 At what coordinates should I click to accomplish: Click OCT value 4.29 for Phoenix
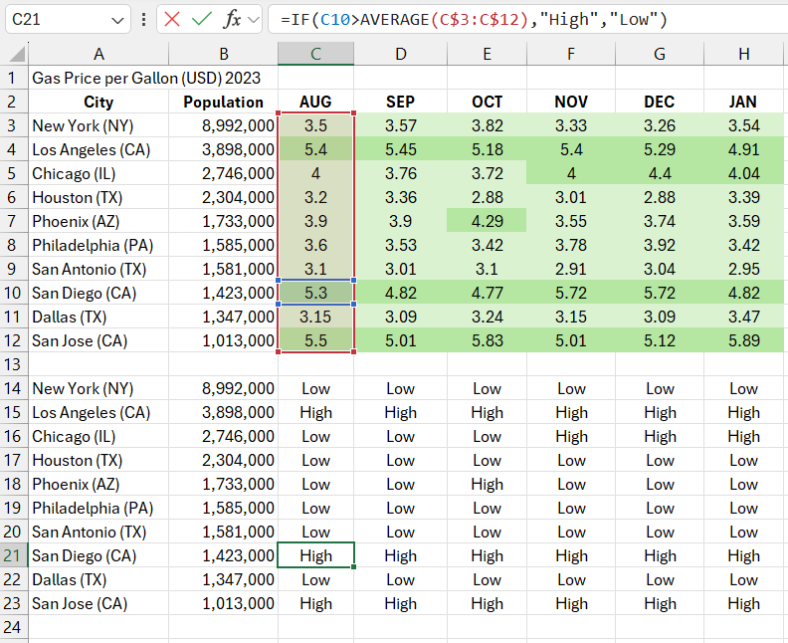(487, 221)
